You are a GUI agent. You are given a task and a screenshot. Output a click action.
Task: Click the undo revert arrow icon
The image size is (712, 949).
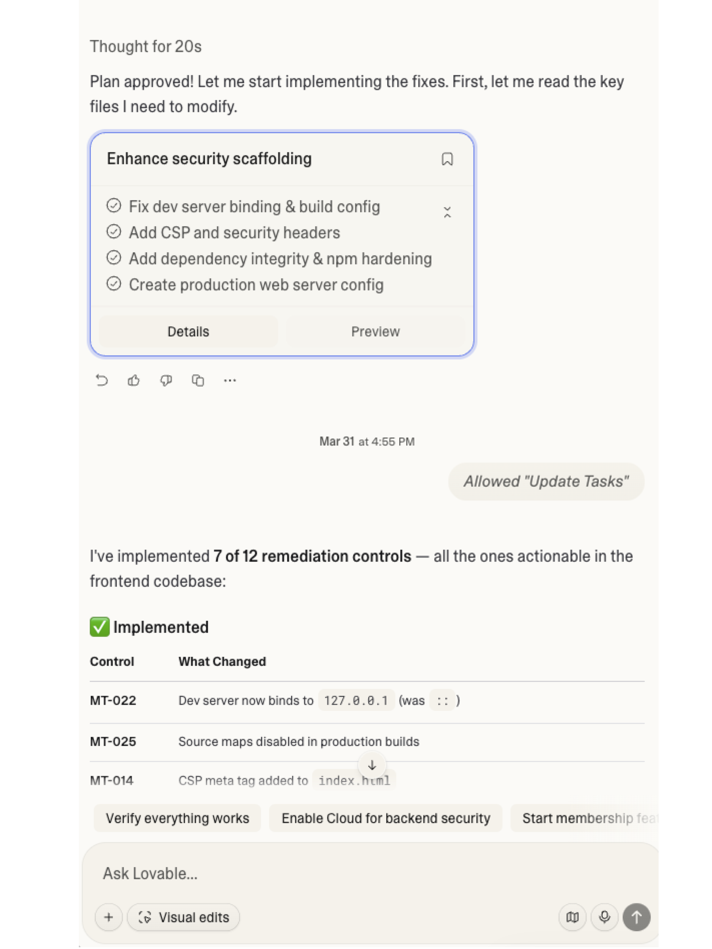pos(102,380)
